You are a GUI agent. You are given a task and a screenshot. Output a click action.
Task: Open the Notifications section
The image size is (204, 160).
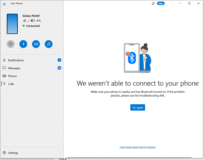tap(32, 60)
